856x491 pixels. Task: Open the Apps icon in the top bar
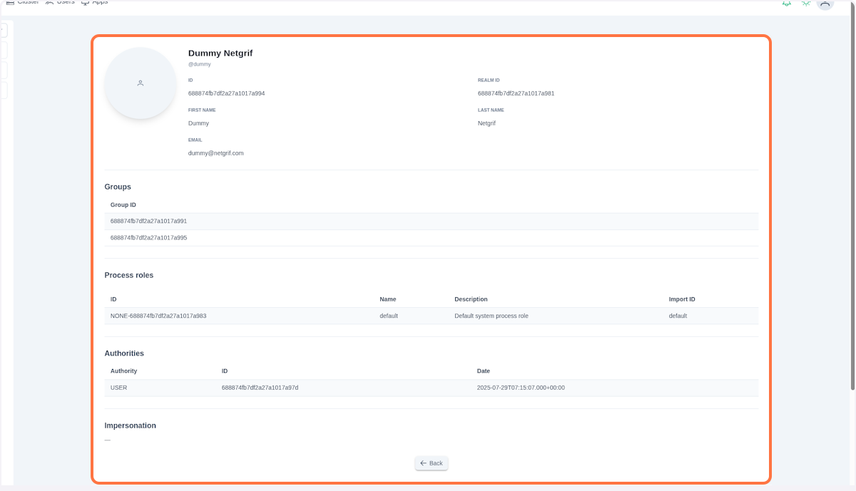(86, 3)
